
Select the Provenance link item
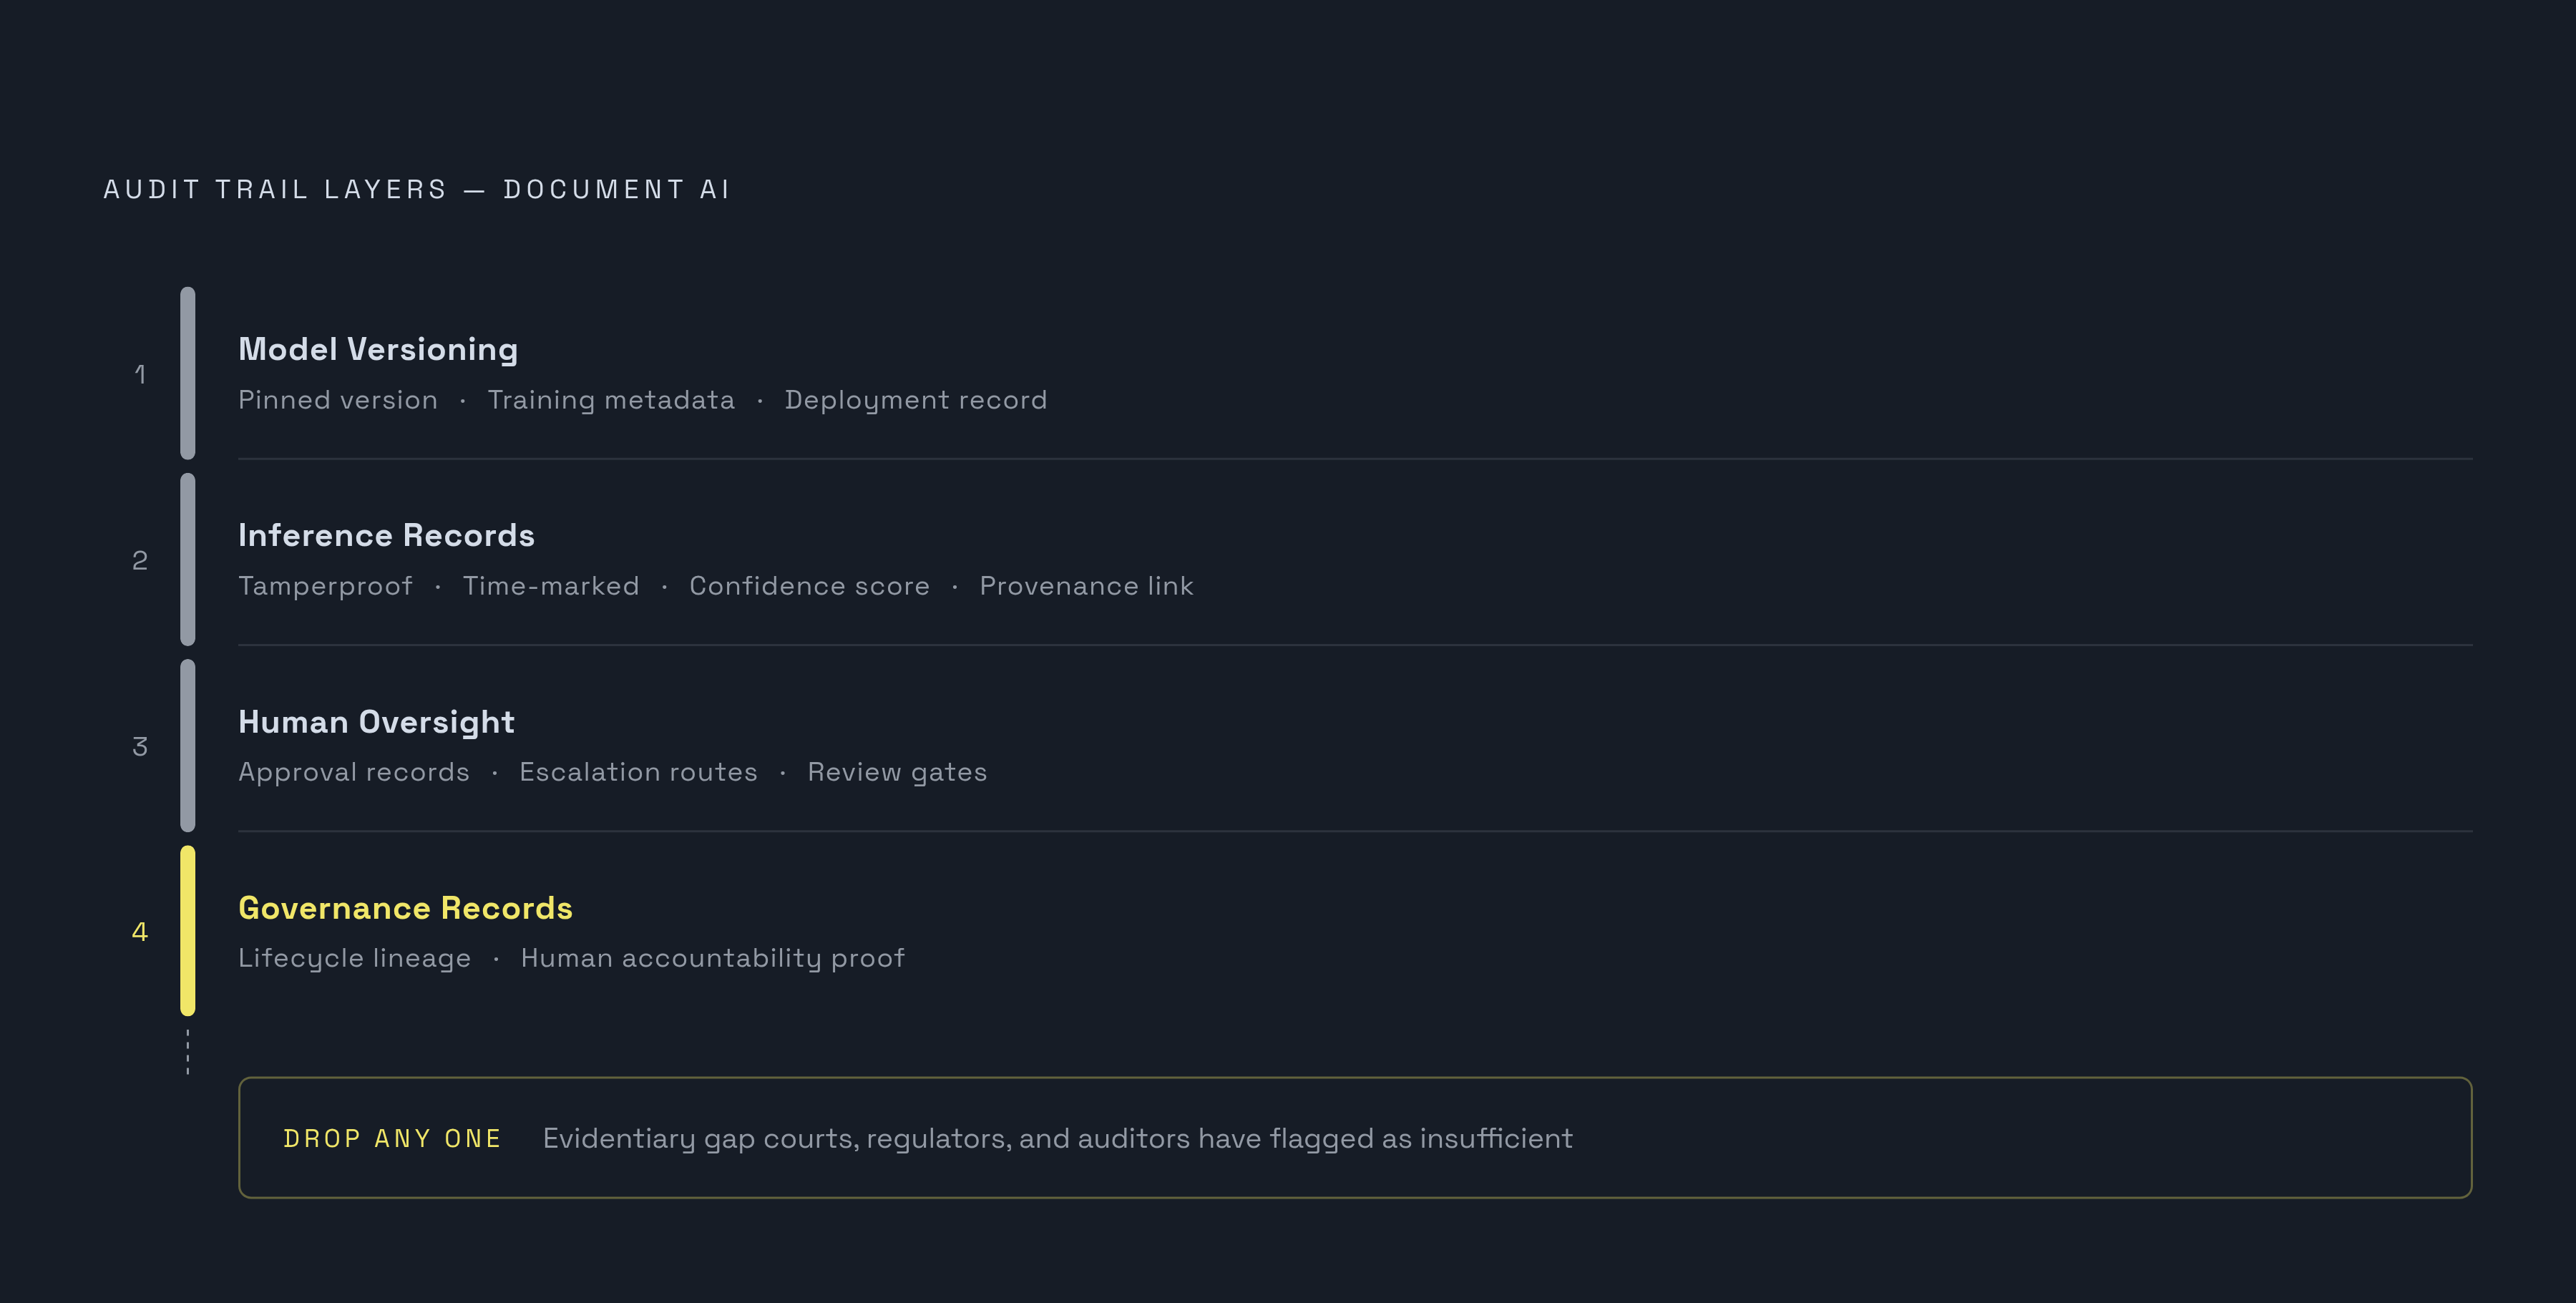(x=1086, y=586)
